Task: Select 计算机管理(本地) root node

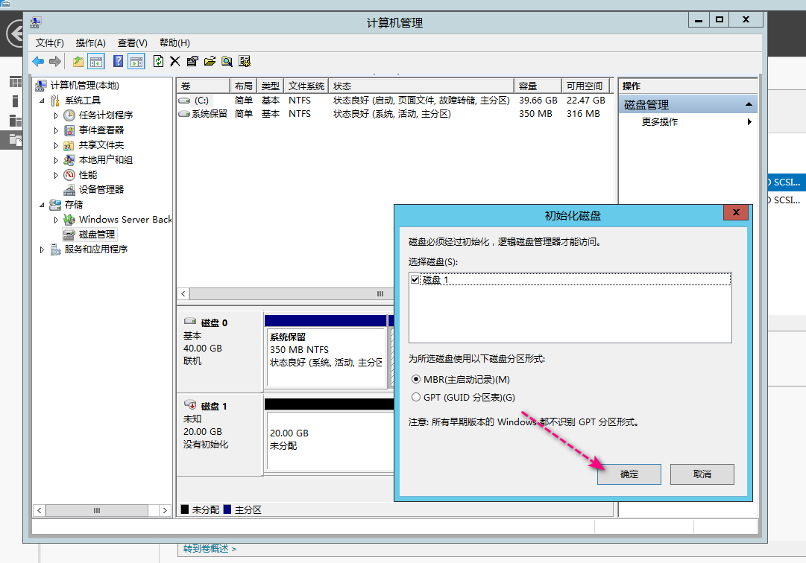Action: click(x=85, y=86)
